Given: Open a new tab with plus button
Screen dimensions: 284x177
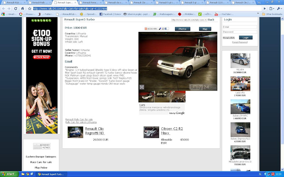Looking at the screenshot, I should coord(259,2).
